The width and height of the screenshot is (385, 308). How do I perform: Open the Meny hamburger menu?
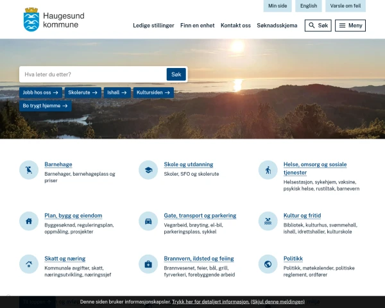pyautogui.click(x=350, y=26)
